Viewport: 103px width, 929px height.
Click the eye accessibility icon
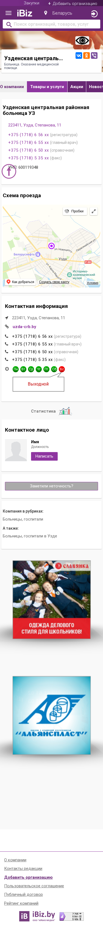coord(82,40)
